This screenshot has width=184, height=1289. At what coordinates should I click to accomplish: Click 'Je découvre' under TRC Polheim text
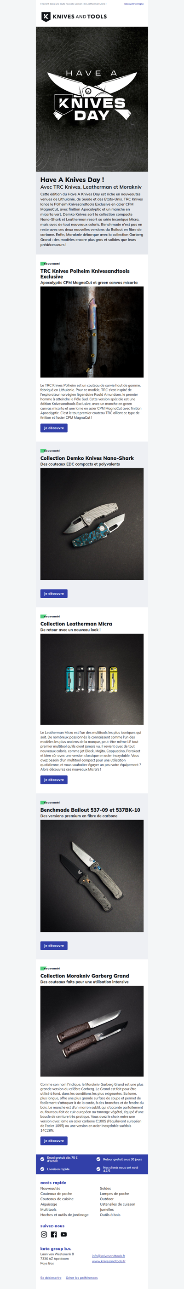pyautogui.click(x=53, y=428)
